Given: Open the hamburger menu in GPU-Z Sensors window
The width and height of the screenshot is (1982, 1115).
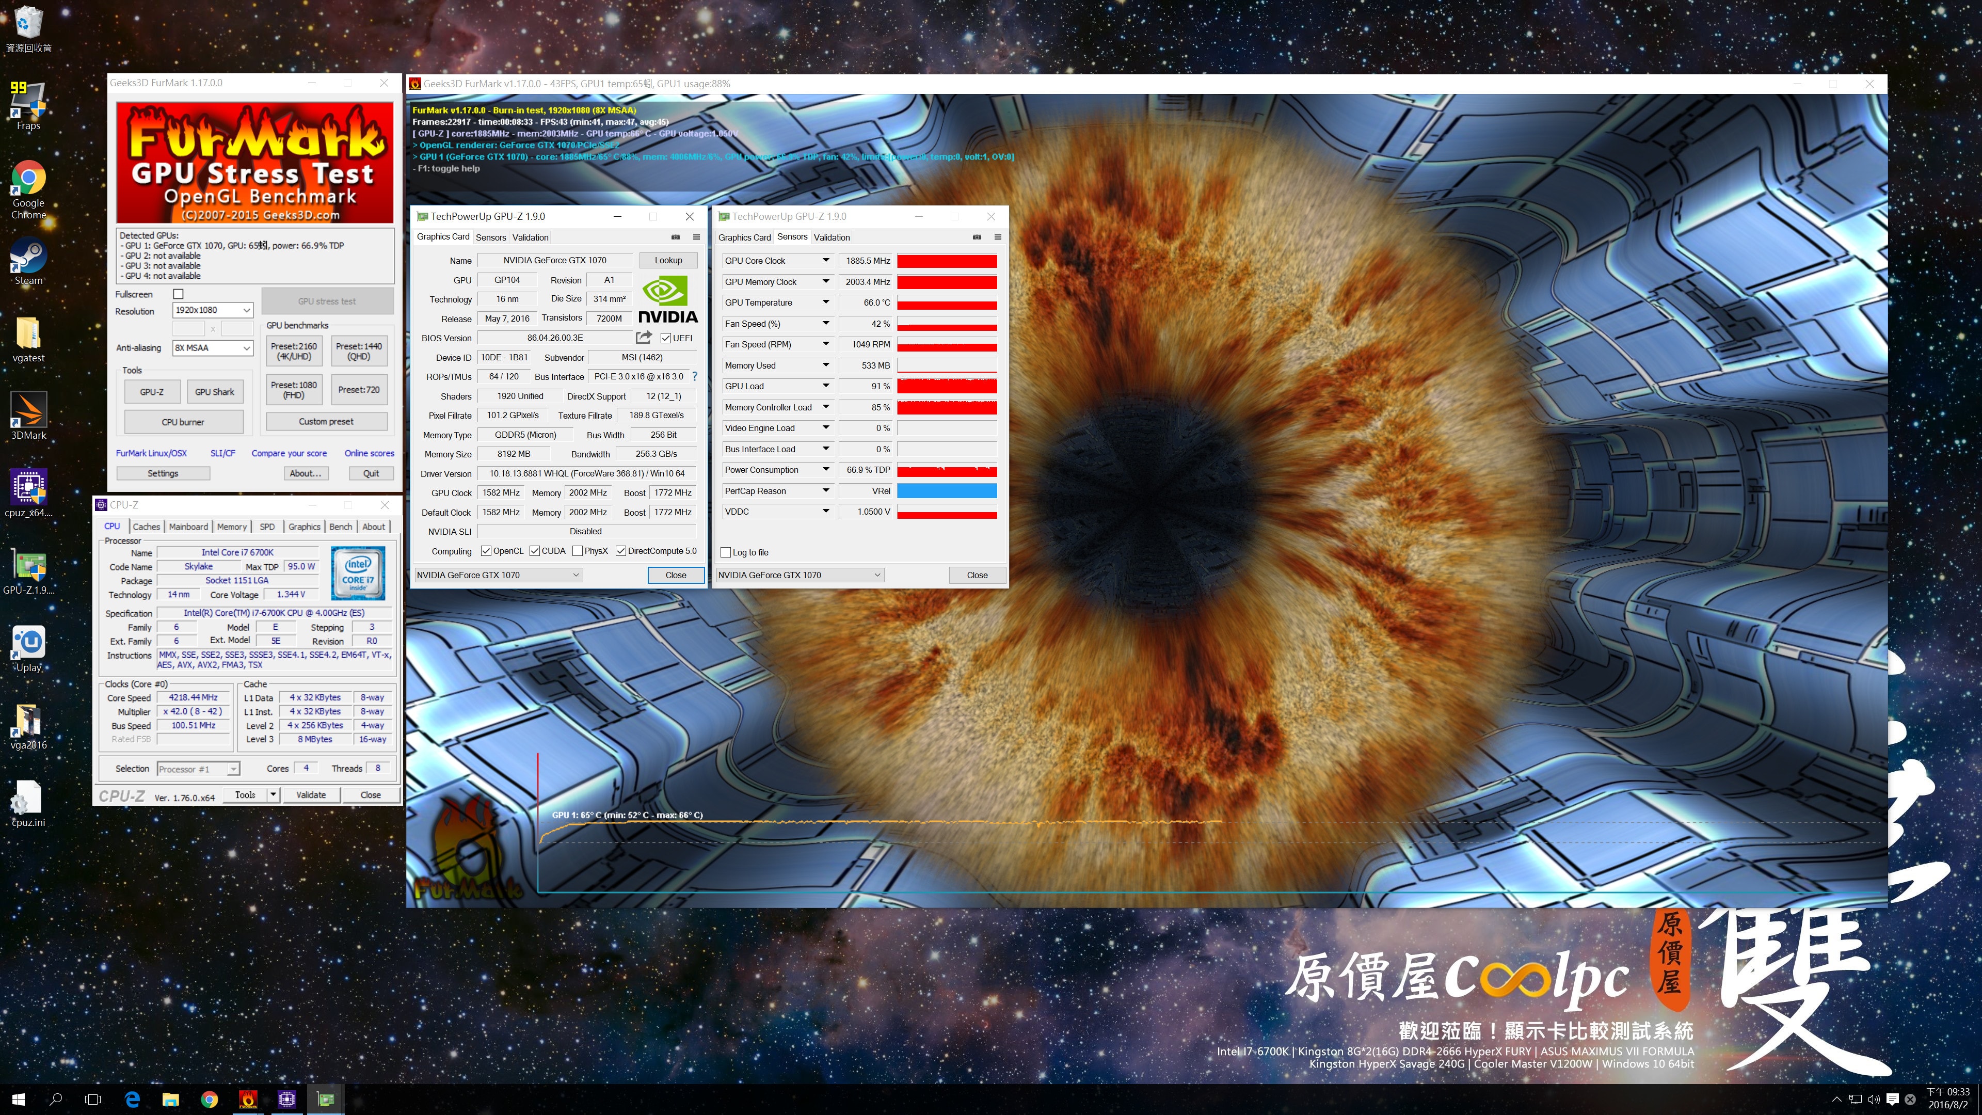Looking at the screenshot, I should (998, 237).
